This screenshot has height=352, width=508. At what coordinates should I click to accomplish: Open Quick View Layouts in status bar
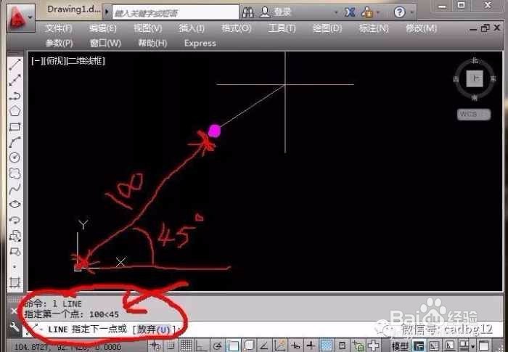click(451, 346)
